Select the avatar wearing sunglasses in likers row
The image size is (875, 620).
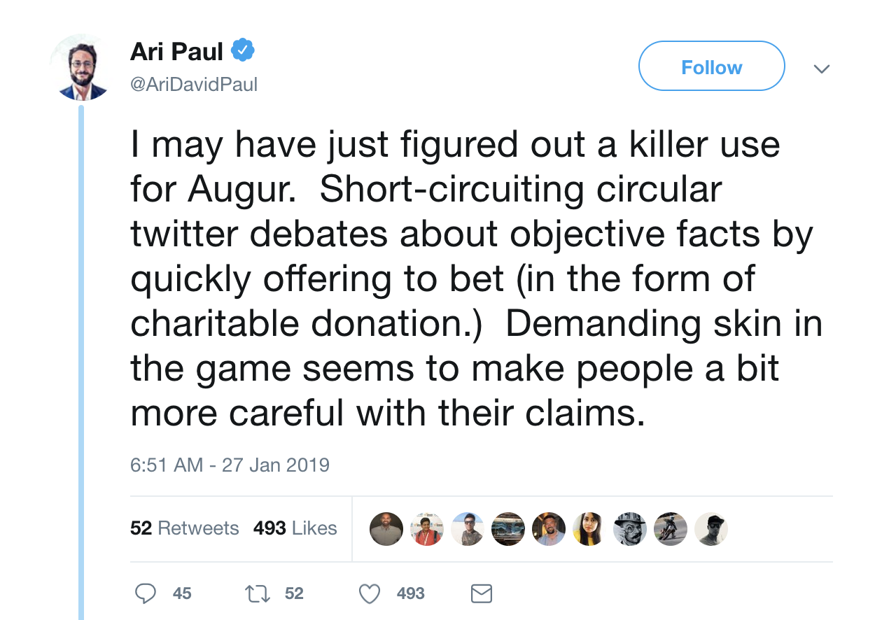pos(468,529)
